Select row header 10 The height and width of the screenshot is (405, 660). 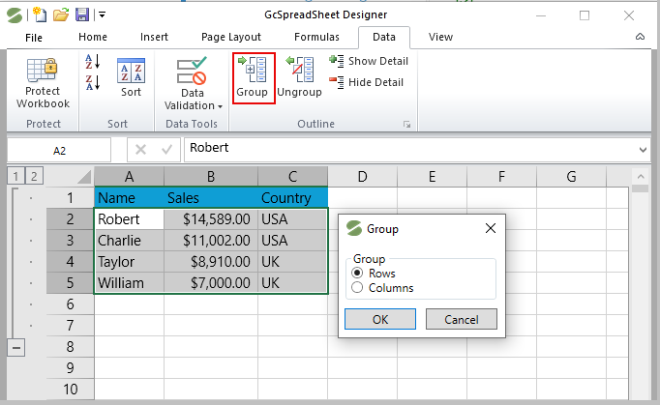(x=70, y=389)
